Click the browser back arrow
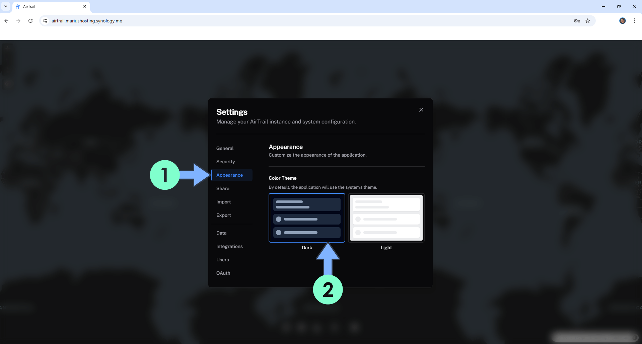Image resolution: width=642 pixels, height=344 pixels. [6, 21]
